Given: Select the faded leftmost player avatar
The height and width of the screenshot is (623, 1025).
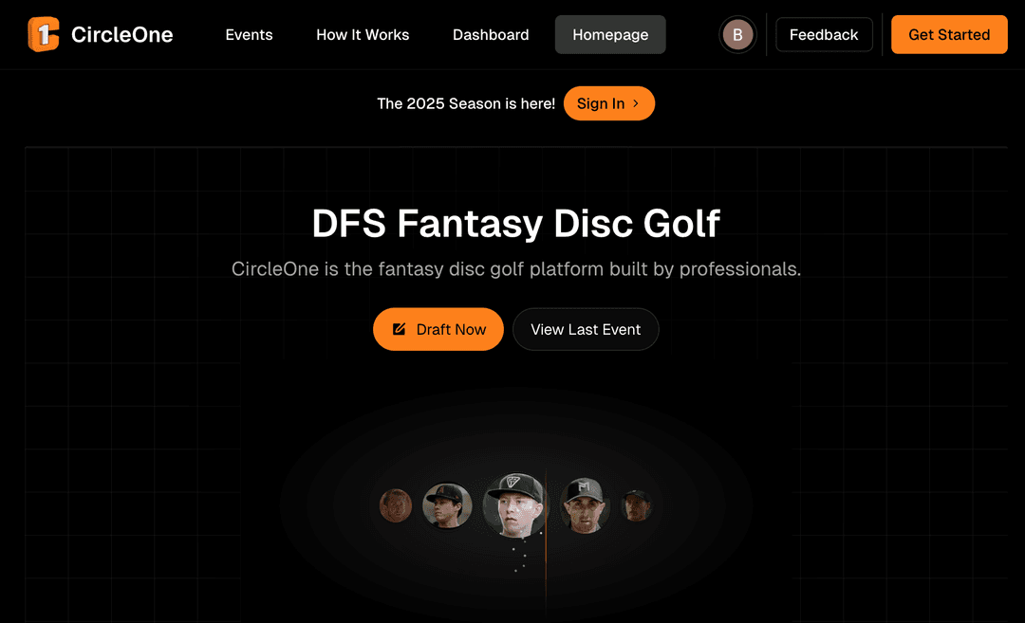Looking at the screenshot, I should point(396,505).
